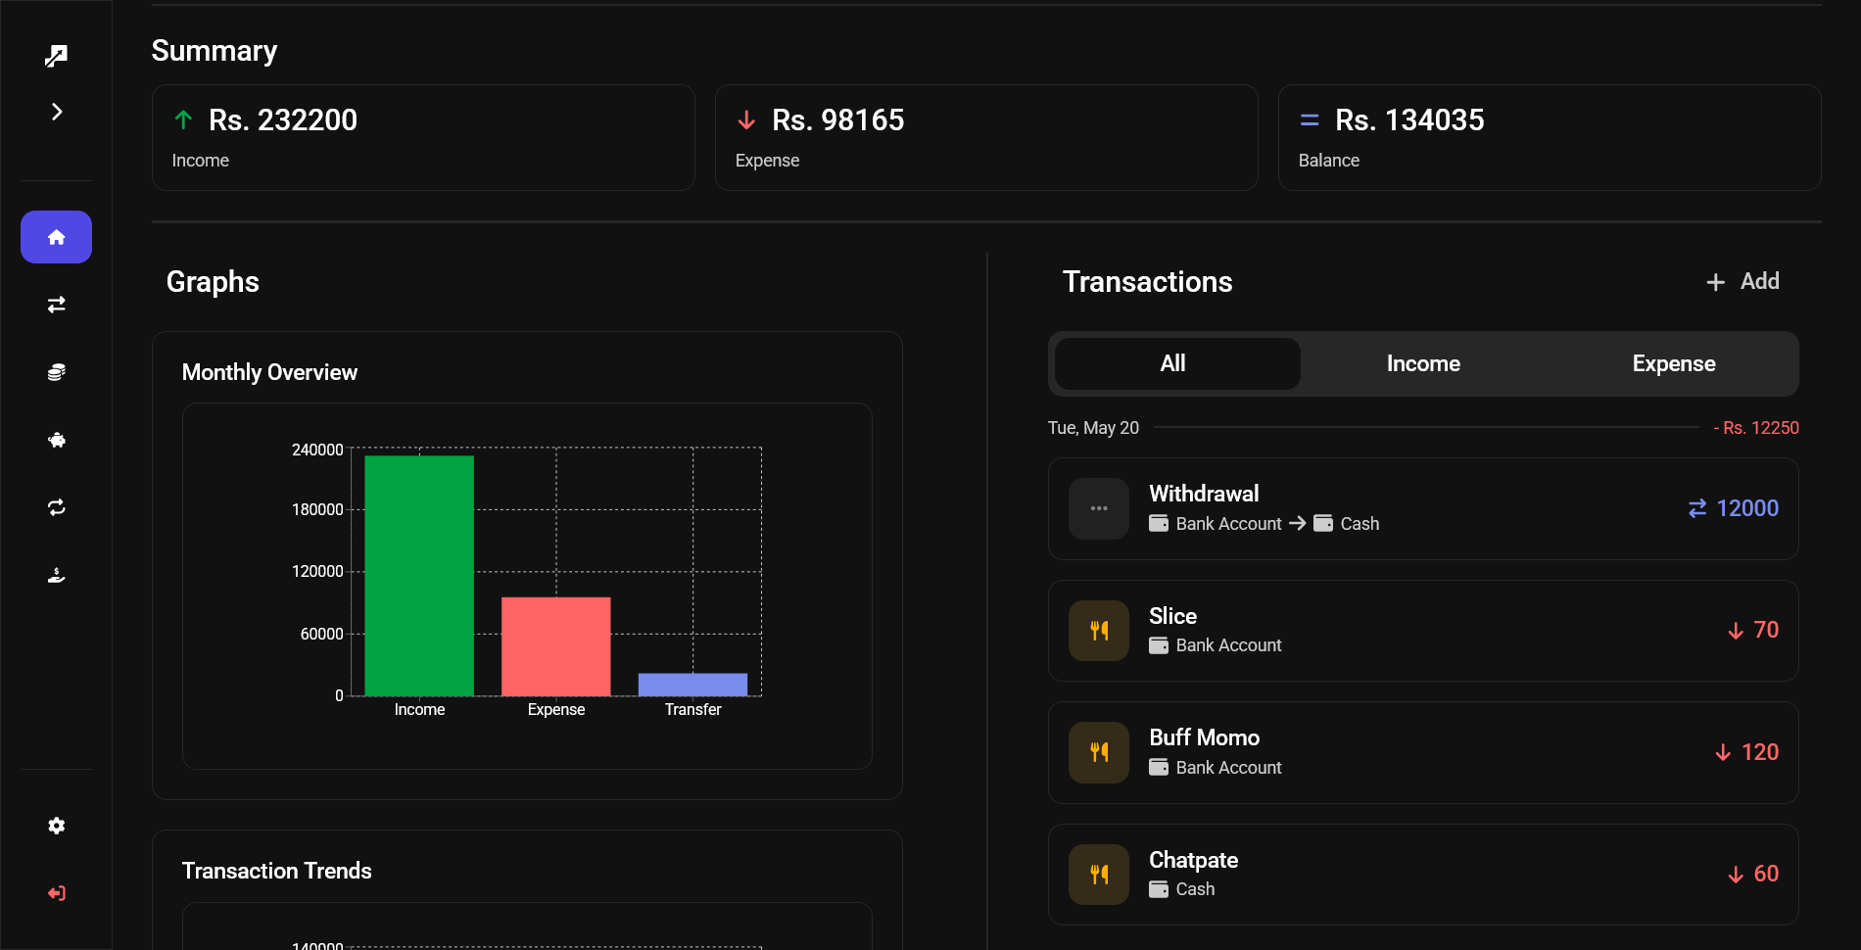Select the All transactions tab
Image resolution: width=1861 pixels, height=950 pixels.
(x=1176, y=363)
